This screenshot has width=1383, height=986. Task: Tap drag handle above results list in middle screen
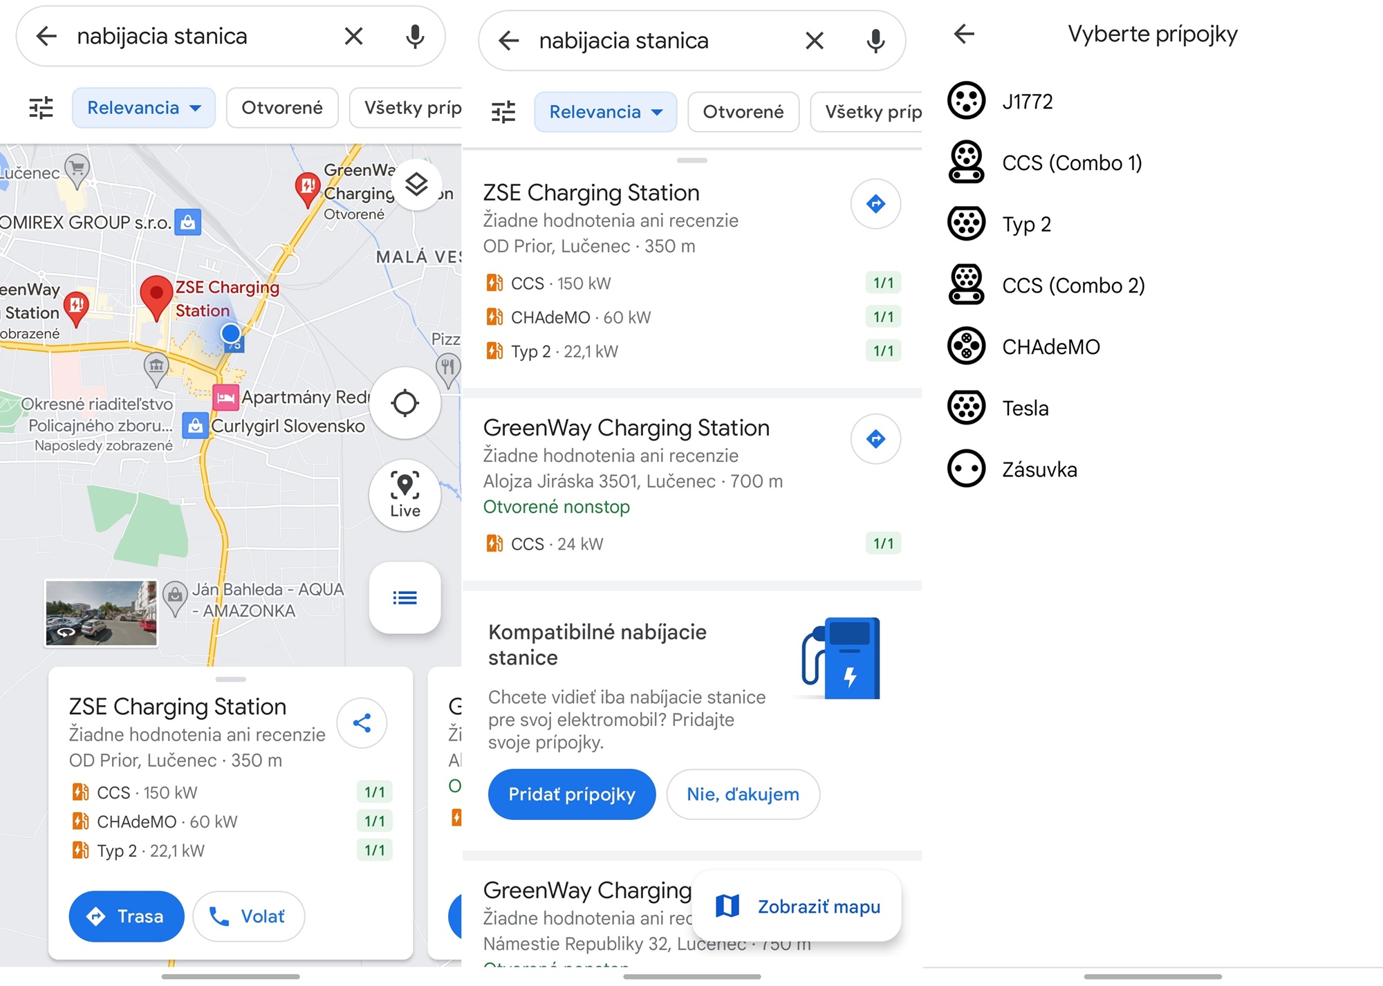pos(692,160)
